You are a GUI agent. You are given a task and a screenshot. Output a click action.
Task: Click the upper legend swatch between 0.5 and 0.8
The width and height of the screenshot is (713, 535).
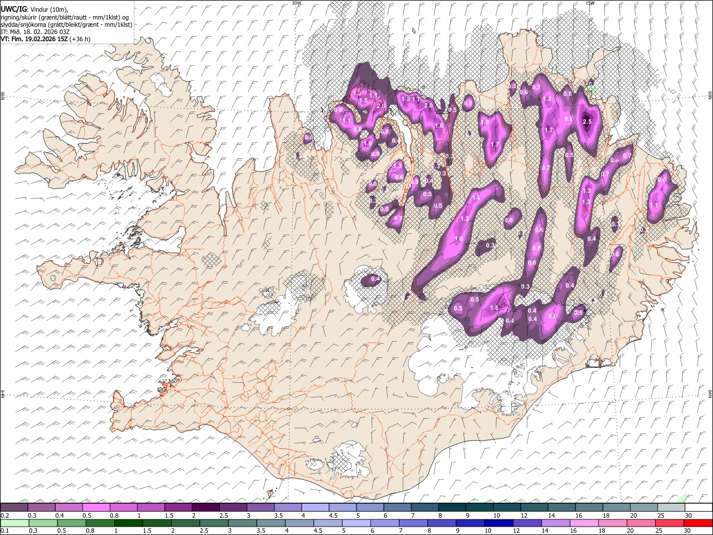pos(96,507)
